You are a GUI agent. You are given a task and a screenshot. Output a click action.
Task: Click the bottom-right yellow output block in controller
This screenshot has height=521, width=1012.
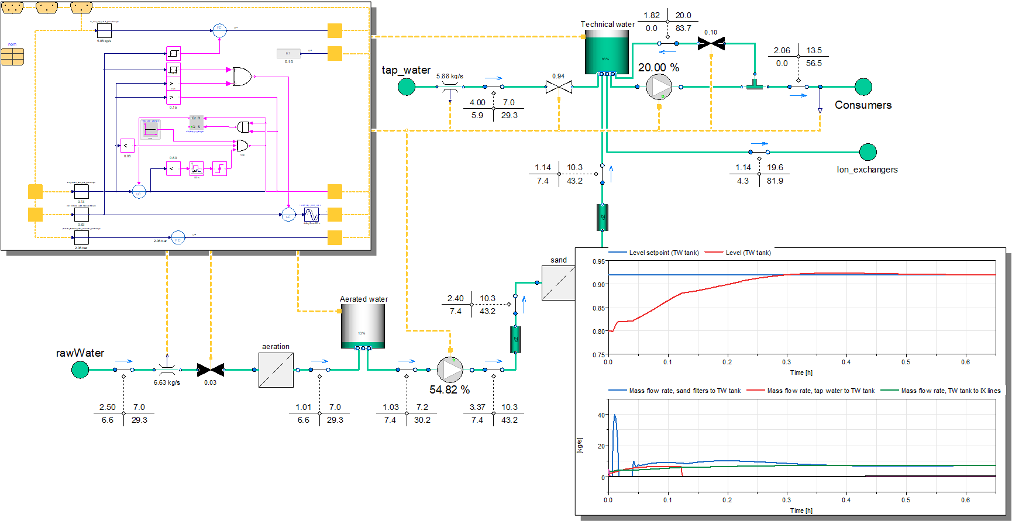click(x=335, y=237)
